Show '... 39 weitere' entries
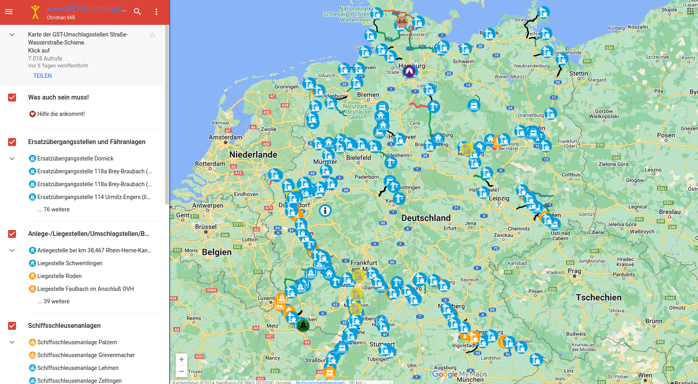Image resolution: width=698 pixels, height=384 pixels. click(x=53, y=301)
